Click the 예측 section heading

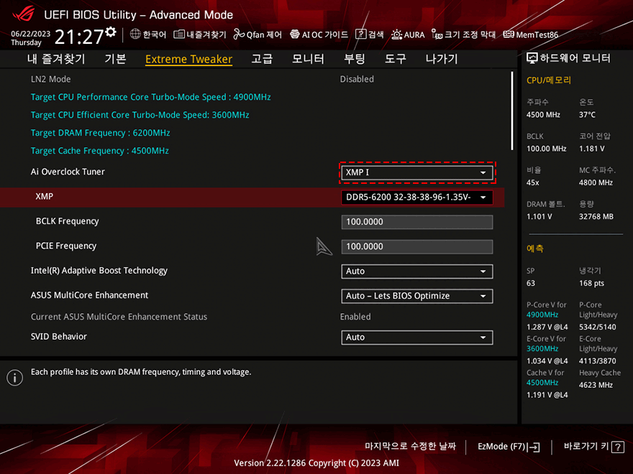535,248
